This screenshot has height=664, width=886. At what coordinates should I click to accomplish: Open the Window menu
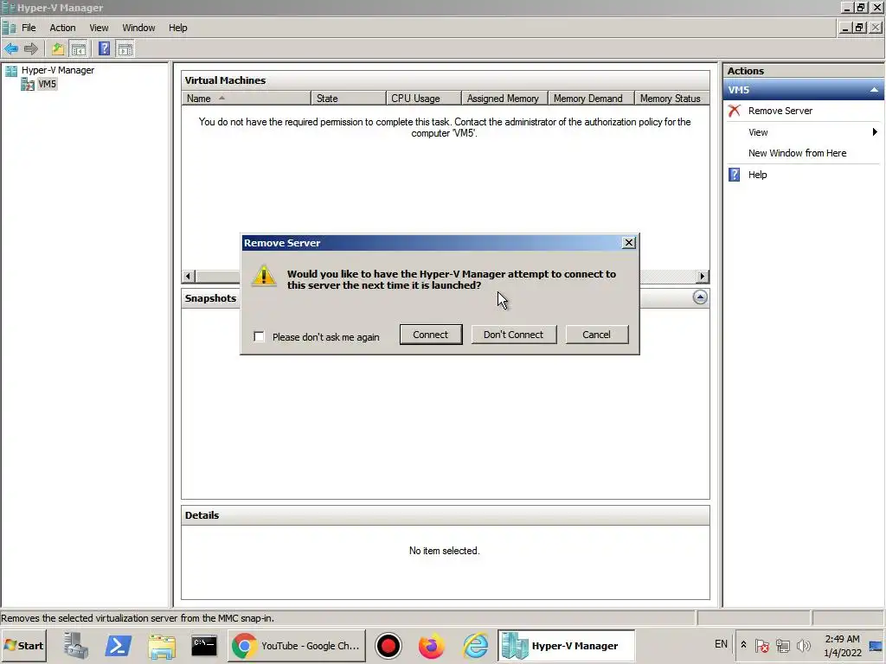point(138,28)
